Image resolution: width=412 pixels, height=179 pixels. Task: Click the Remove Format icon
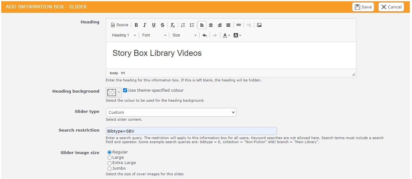[172, 25]
